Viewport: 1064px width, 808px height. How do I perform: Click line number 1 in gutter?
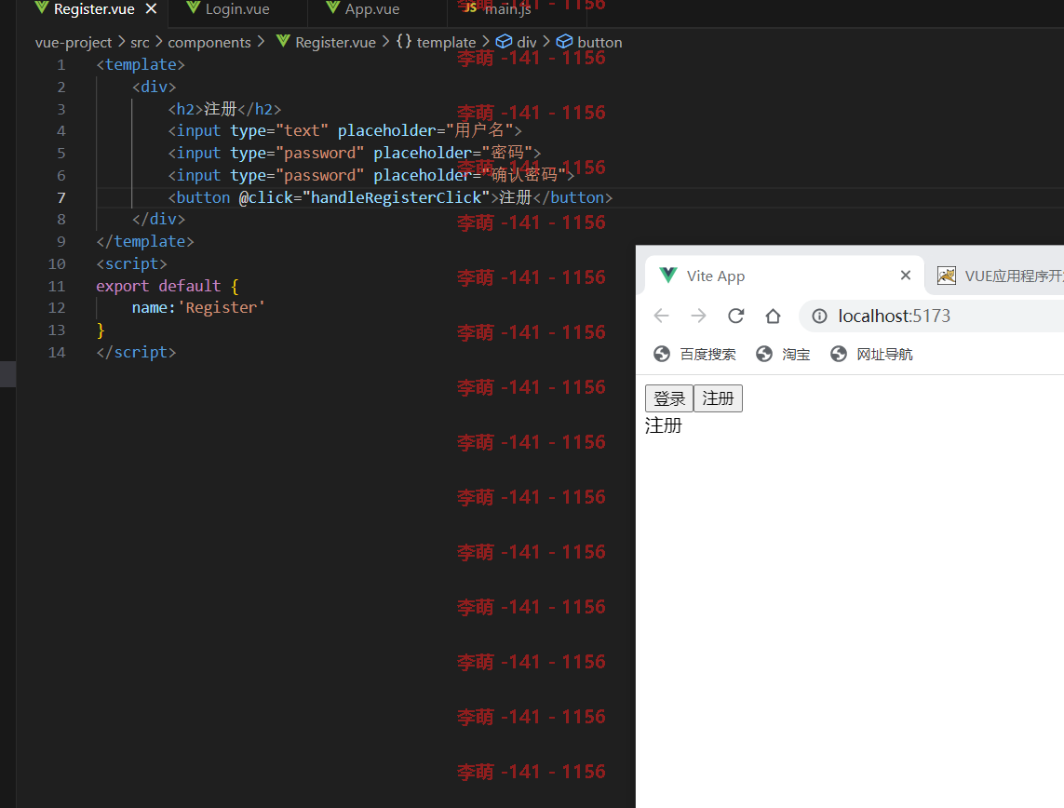(61, 65)
